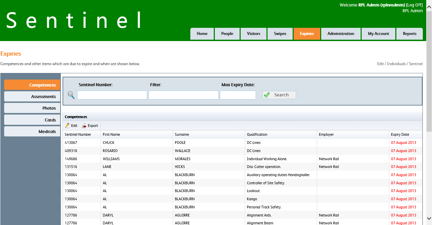The width and height of the screenshot is (432, 225).
Task: Select 'Individual Working Alone.' qualification
Action: click(281, 159)
